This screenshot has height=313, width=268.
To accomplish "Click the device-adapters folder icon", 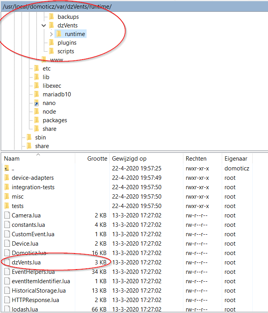I will click(7, 178).
